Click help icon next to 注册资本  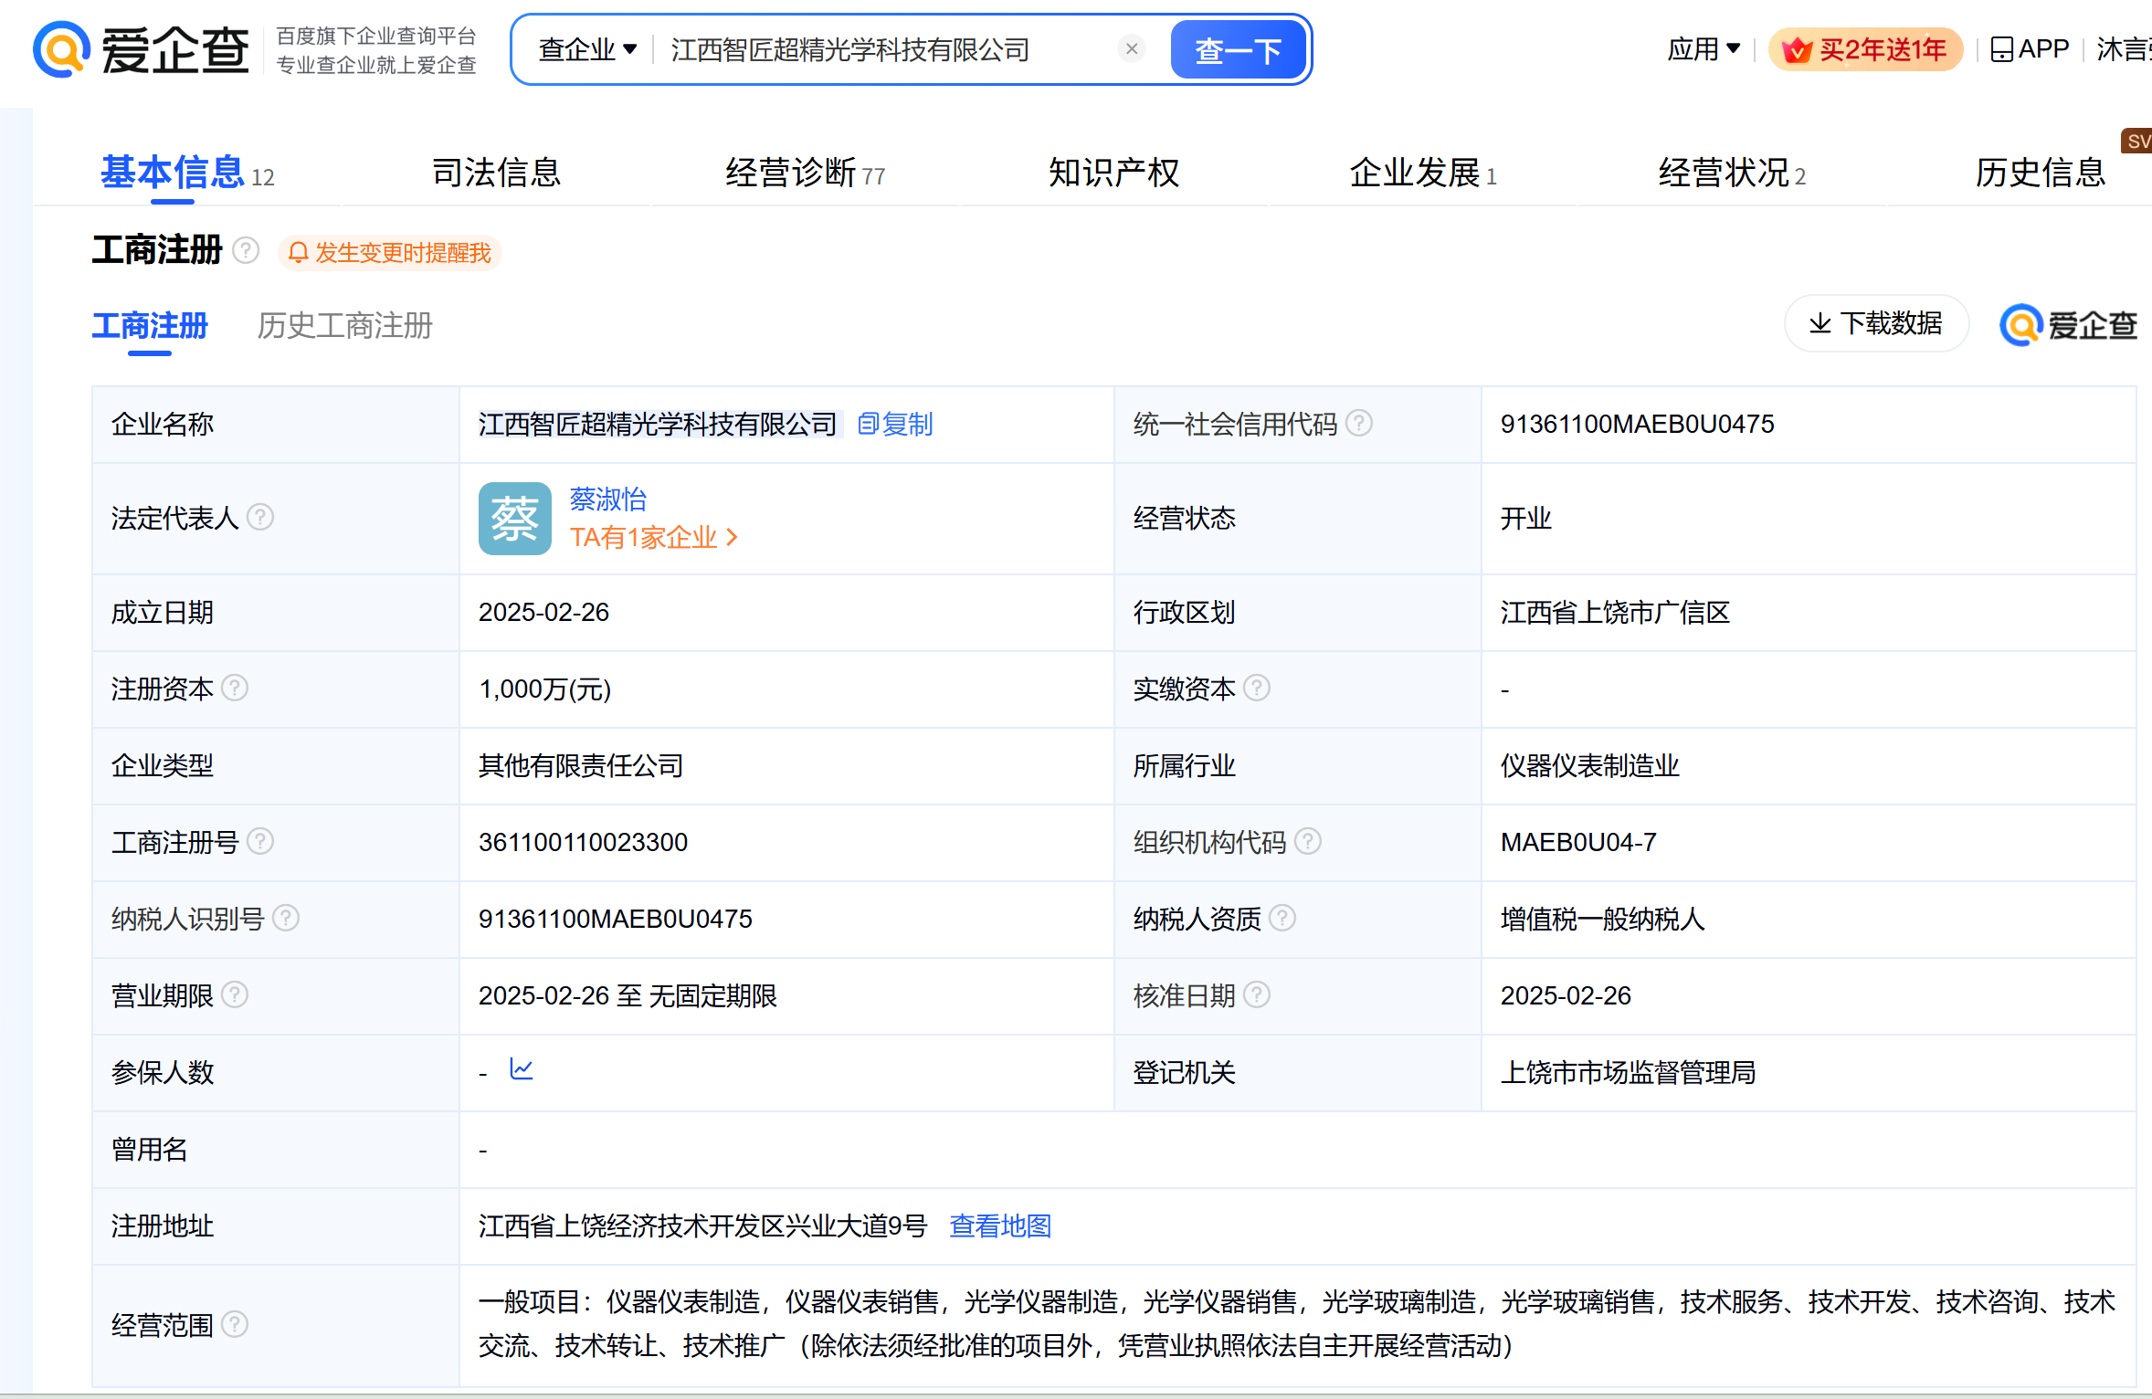coord(235,688)
